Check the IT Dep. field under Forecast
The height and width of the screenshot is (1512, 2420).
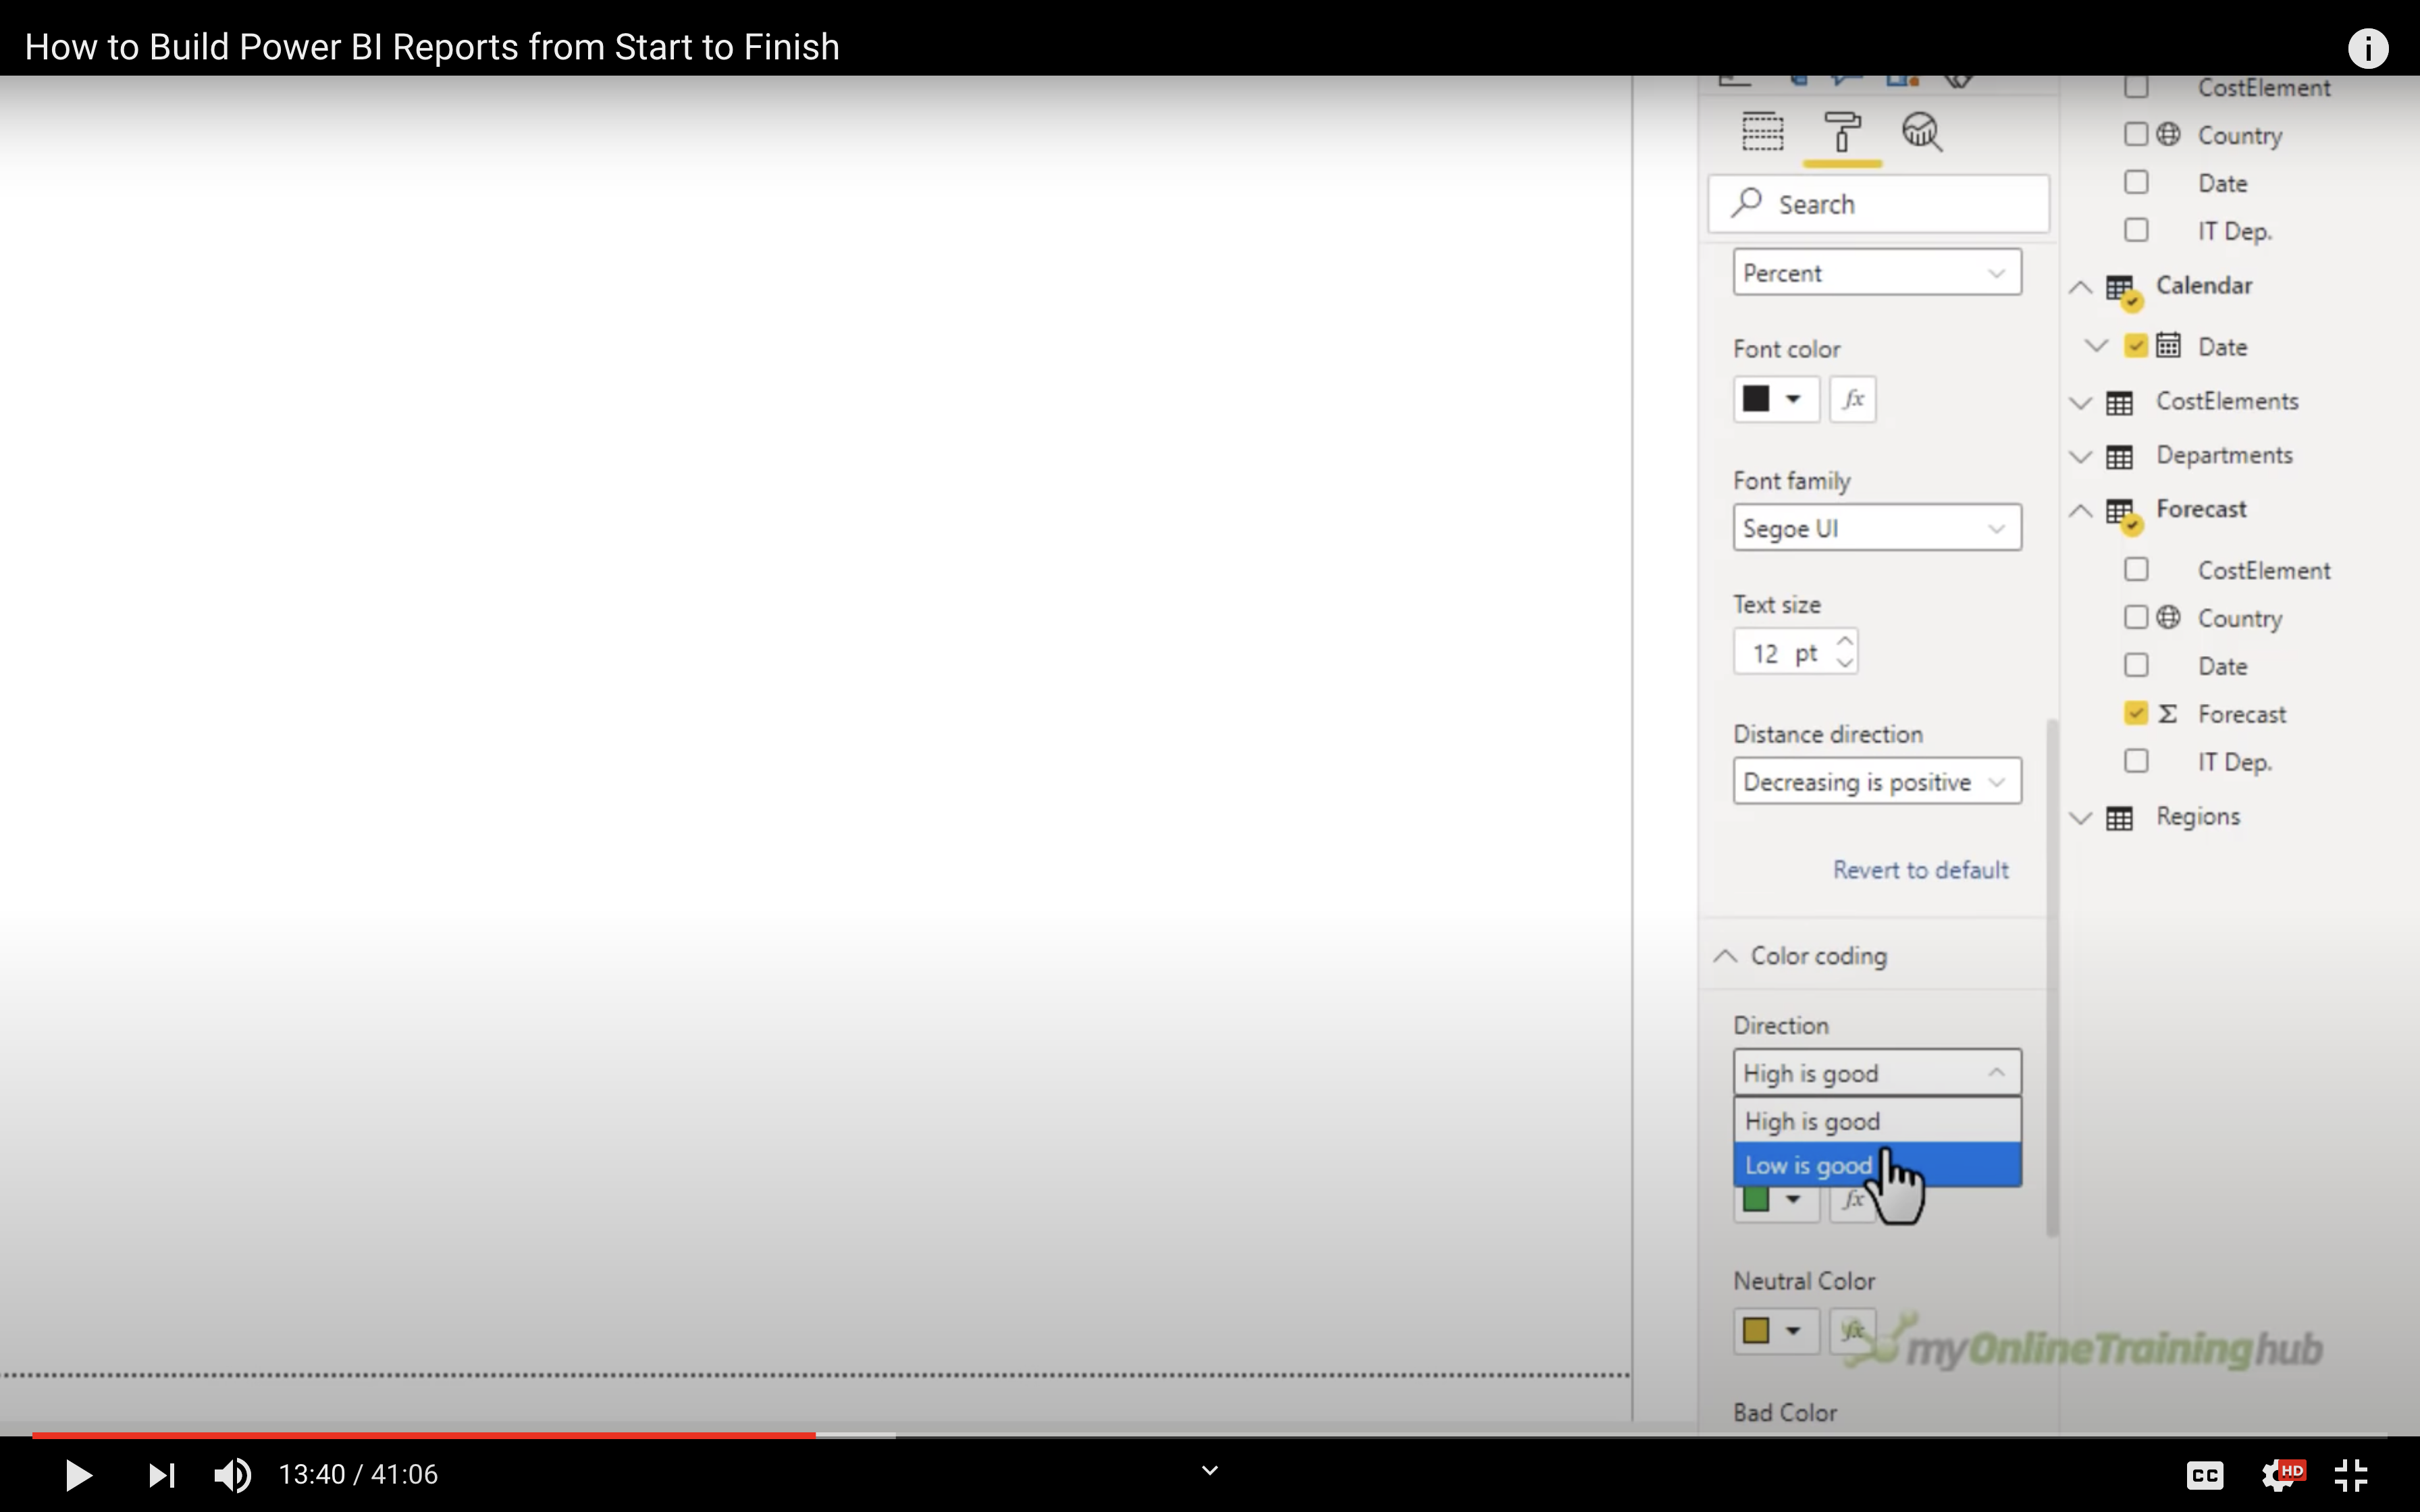(x=2136, y=761)
